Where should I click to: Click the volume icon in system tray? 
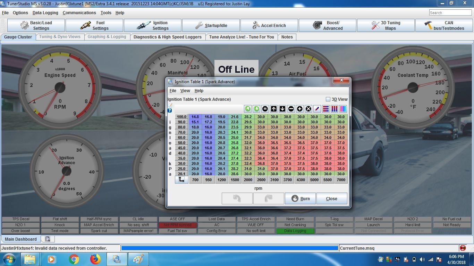[422, 259]
